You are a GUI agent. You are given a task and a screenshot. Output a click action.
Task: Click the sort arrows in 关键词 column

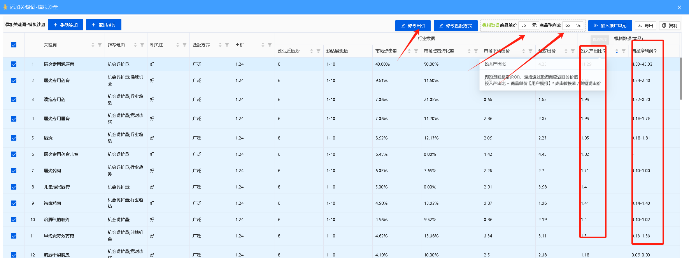coord(93,45)
